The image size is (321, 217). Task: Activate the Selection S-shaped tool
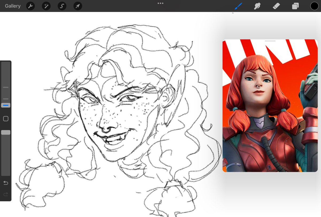pos(62,6)
